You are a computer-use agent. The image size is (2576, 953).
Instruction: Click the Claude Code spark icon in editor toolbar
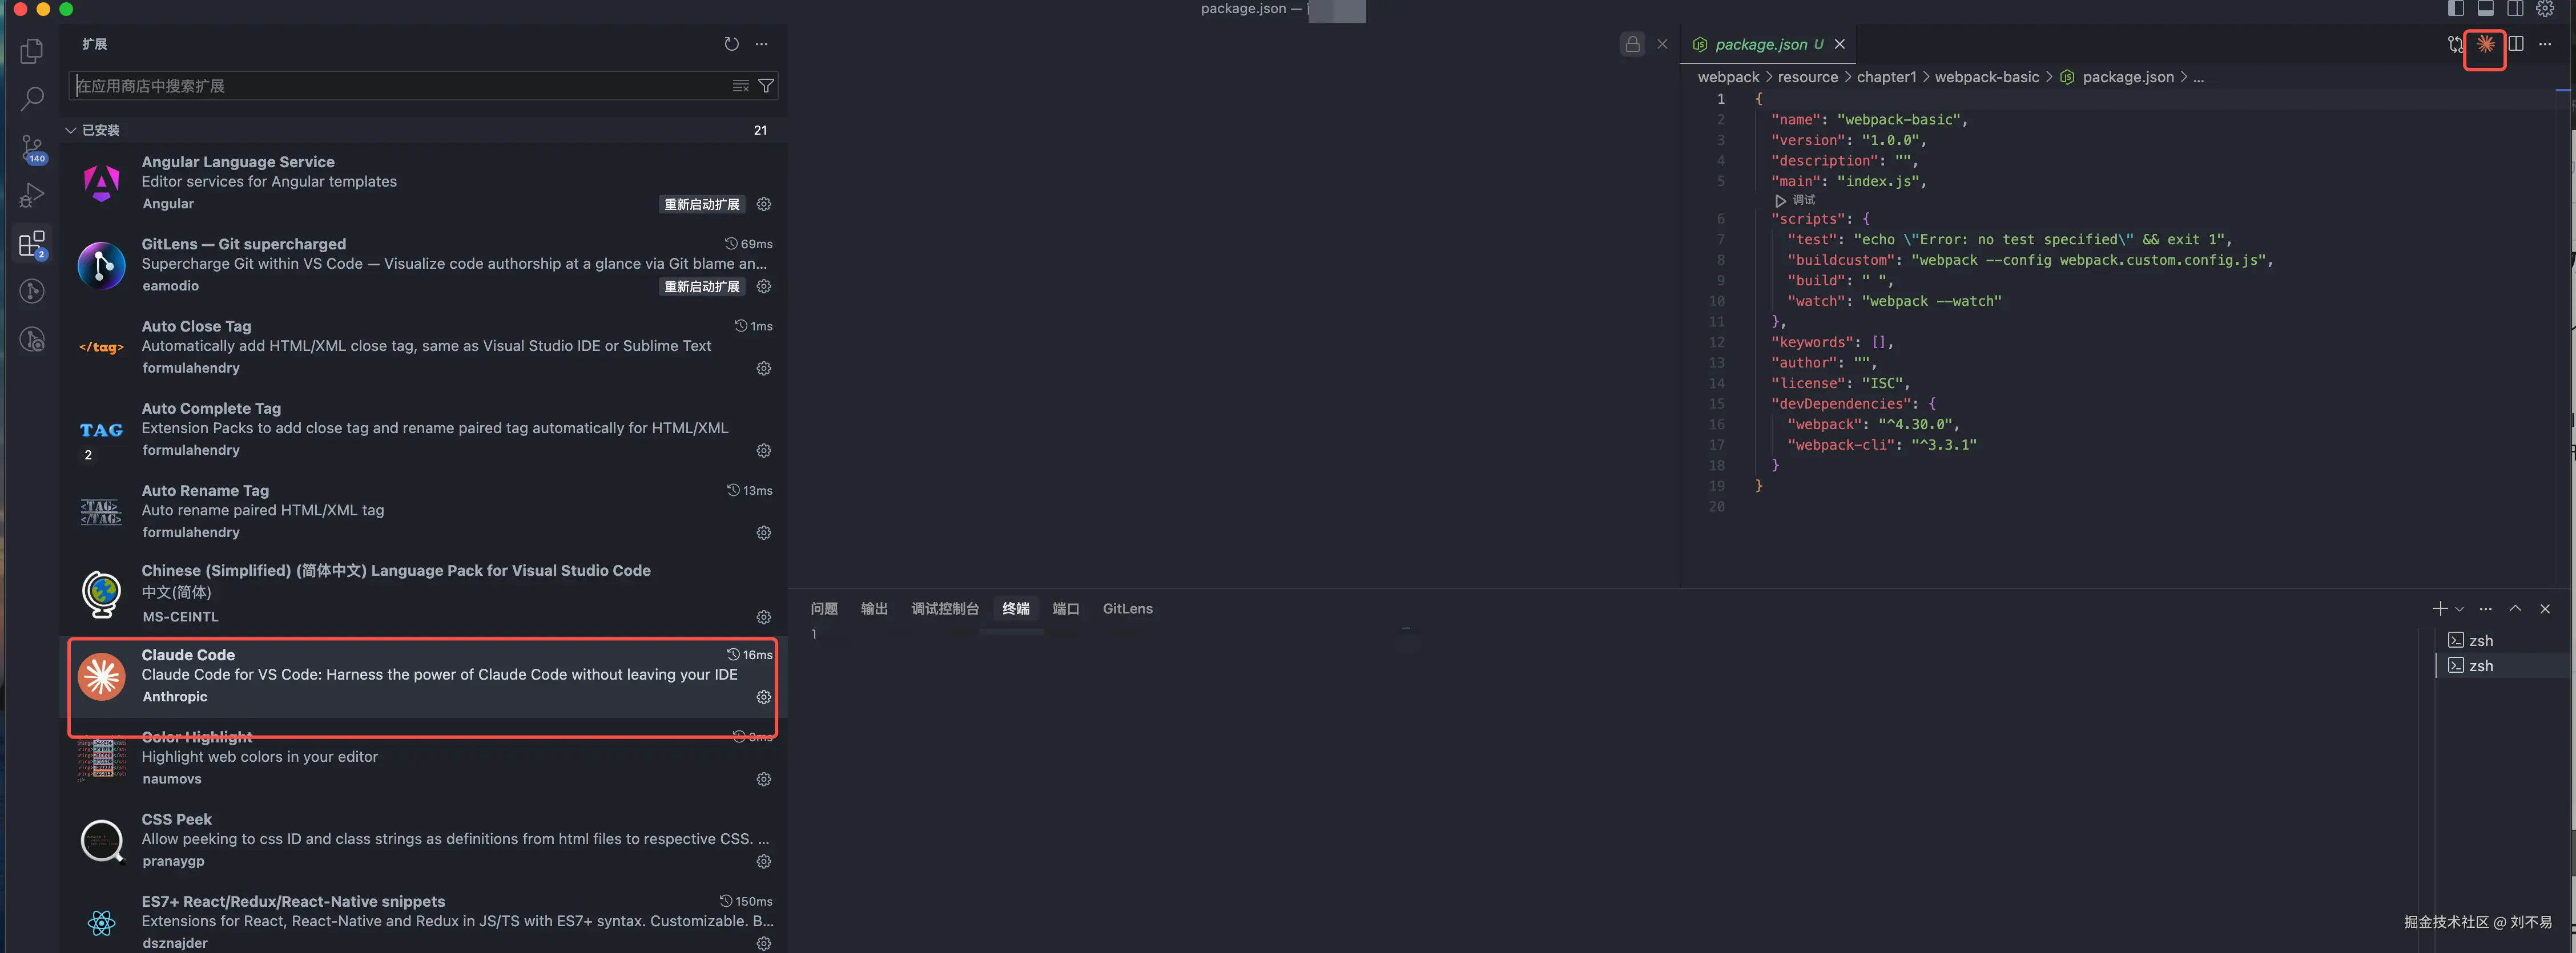point(2485,44)
